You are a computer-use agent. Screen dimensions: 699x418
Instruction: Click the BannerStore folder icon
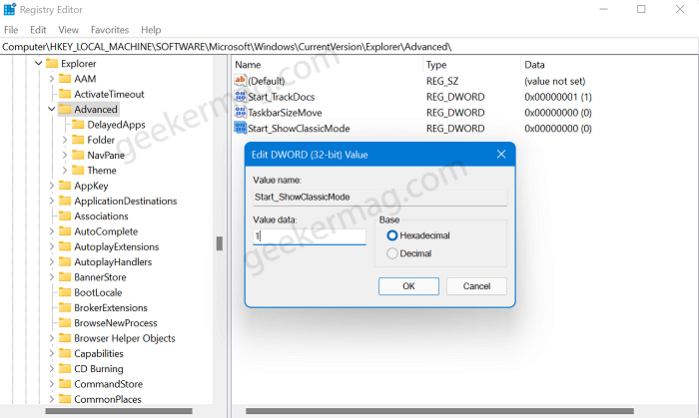[65, 277]
